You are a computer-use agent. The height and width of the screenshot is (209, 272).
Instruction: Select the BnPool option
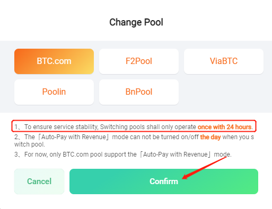[x=139, y=92]
